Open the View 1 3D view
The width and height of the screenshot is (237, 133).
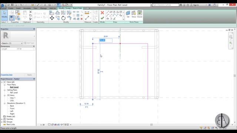13,98
